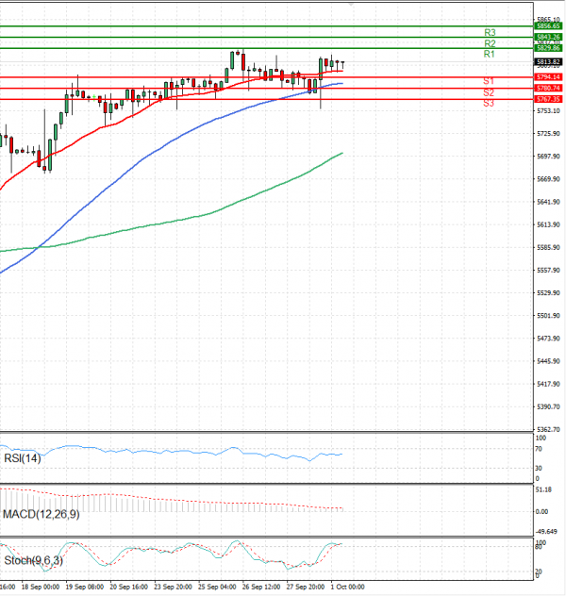Click the 5725.90 price axis value
Image resolution: width=566 pixels, height=596 pixels.
click(548, 133)
